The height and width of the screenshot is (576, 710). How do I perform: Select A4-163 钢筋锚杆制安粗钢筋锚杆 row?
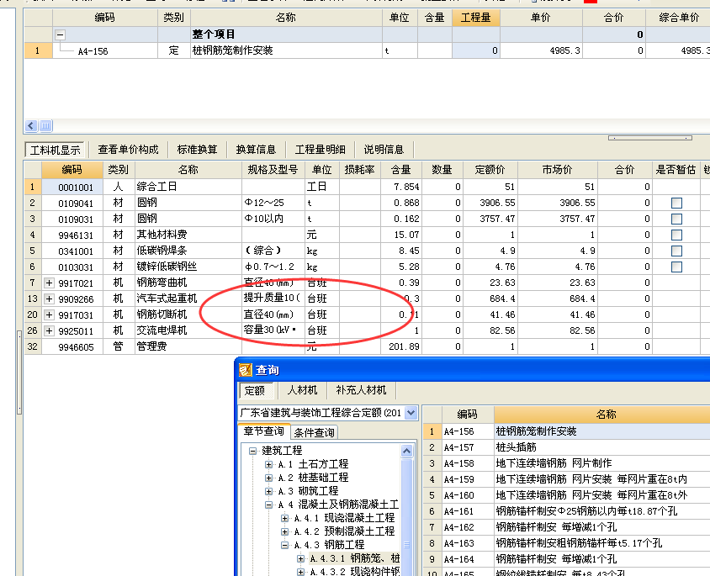[x=567, y=543]
